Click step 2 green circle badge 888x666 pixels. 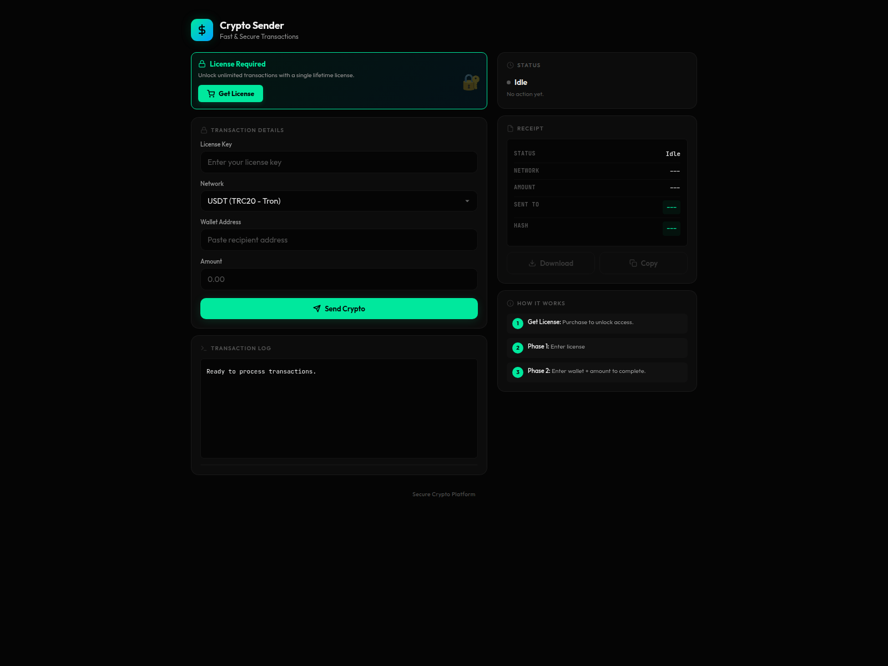[x=518, y=348]
